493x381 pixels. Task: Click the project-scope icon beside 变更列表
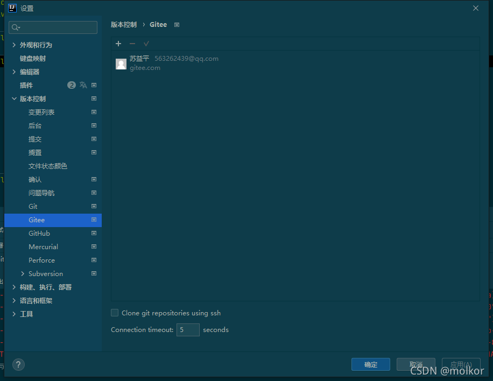coord(94,112)
